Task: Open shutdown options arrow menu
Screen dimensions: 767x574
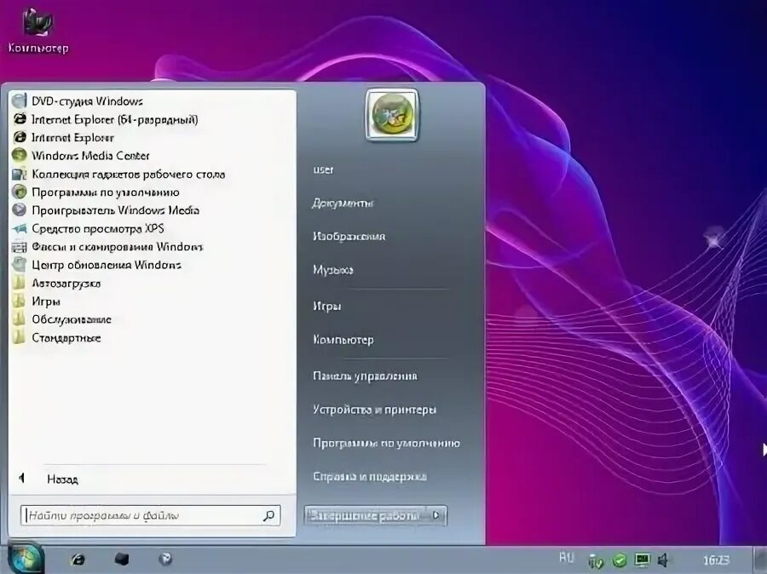Action: tap(435, 515)
